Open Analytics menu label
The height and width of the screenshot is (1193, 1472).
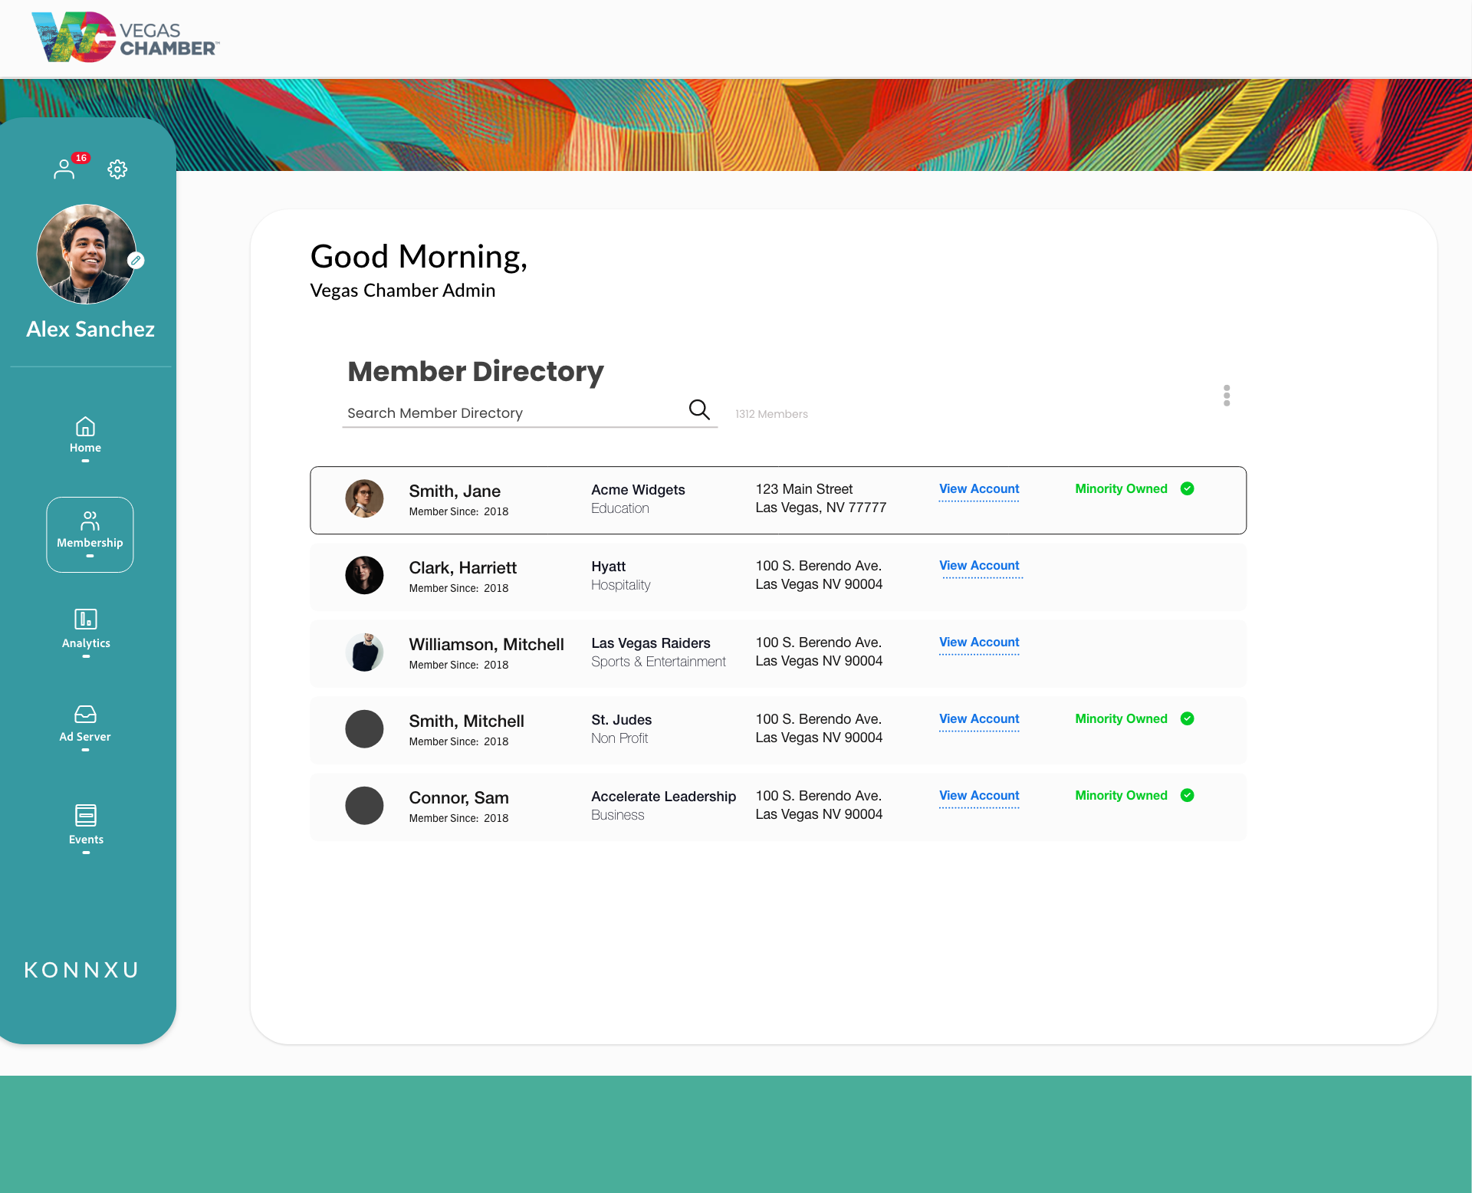86,643
